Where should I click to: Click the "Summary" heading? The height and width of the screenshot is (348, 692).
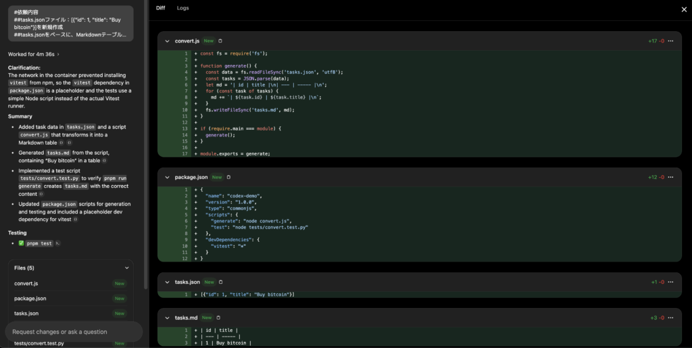pos(20,116)
